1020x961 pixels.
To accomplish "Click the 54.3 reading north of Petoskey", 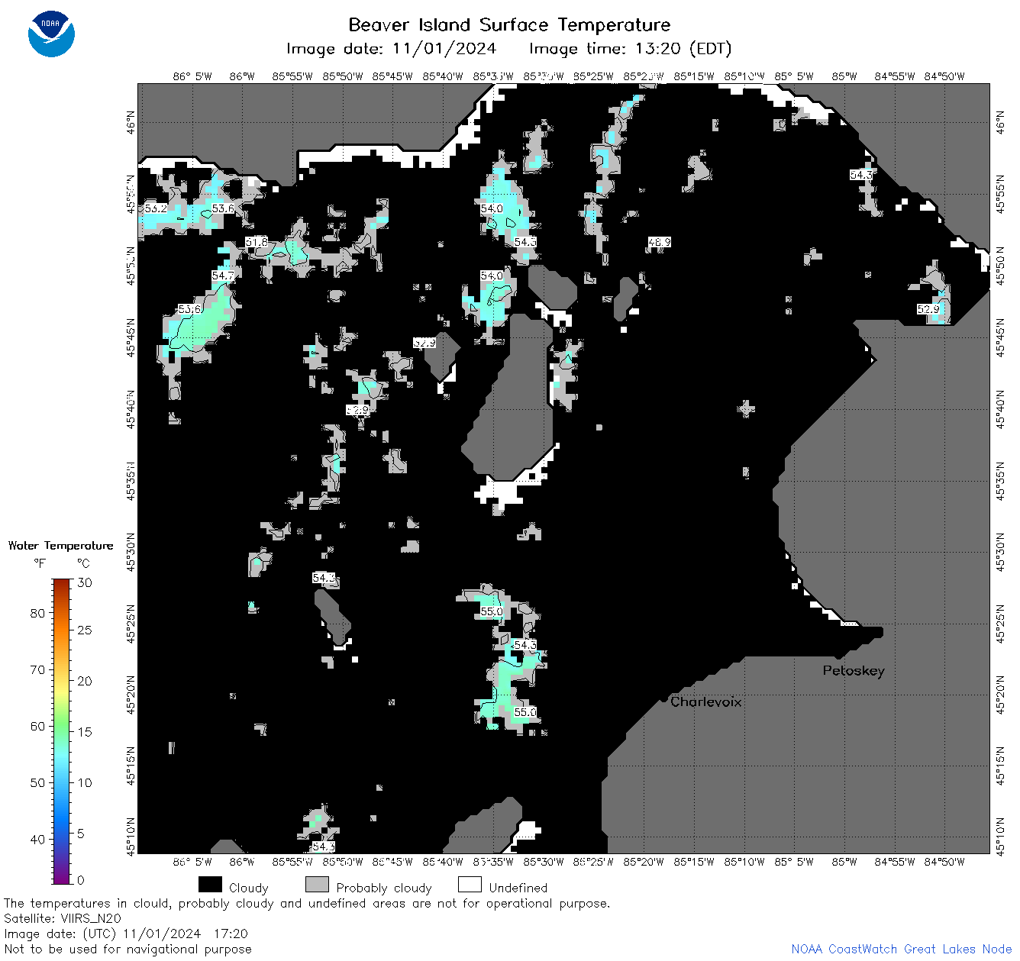I will tap(861, 175).
